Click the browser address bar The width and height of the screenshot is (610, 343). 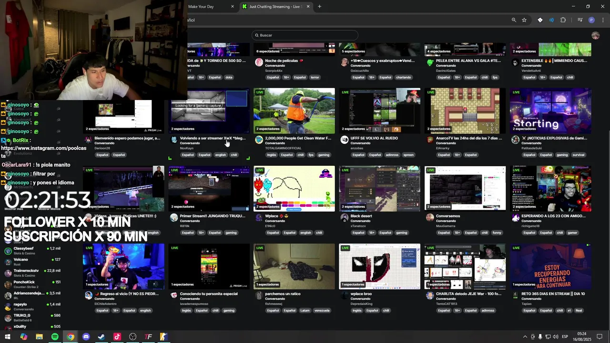tap(348, 20)
